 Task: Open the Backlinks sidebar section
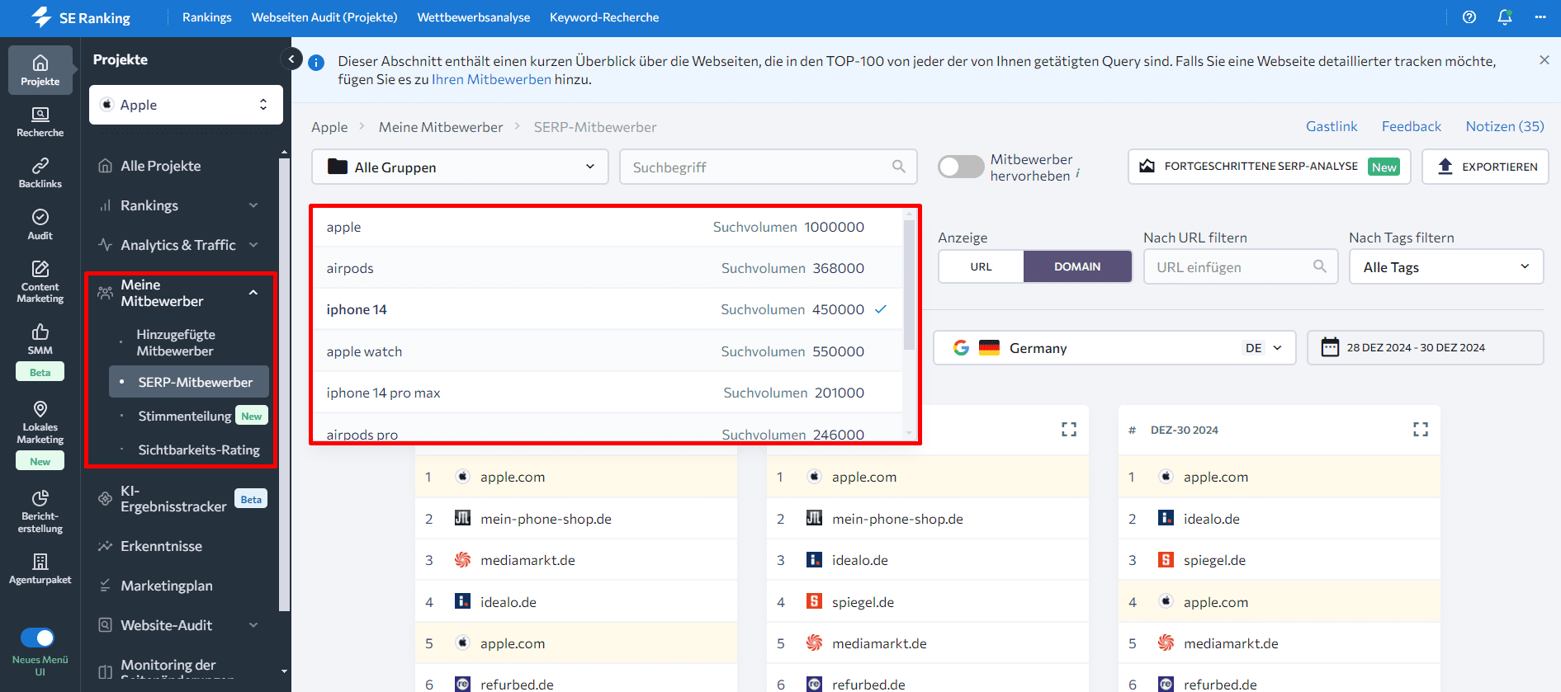point(40,172)
